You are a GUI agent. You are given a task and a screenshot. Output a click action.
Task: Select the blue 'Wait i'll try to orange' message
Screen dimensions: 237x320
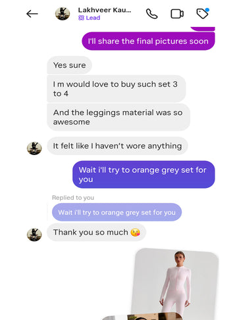(144, 174)
